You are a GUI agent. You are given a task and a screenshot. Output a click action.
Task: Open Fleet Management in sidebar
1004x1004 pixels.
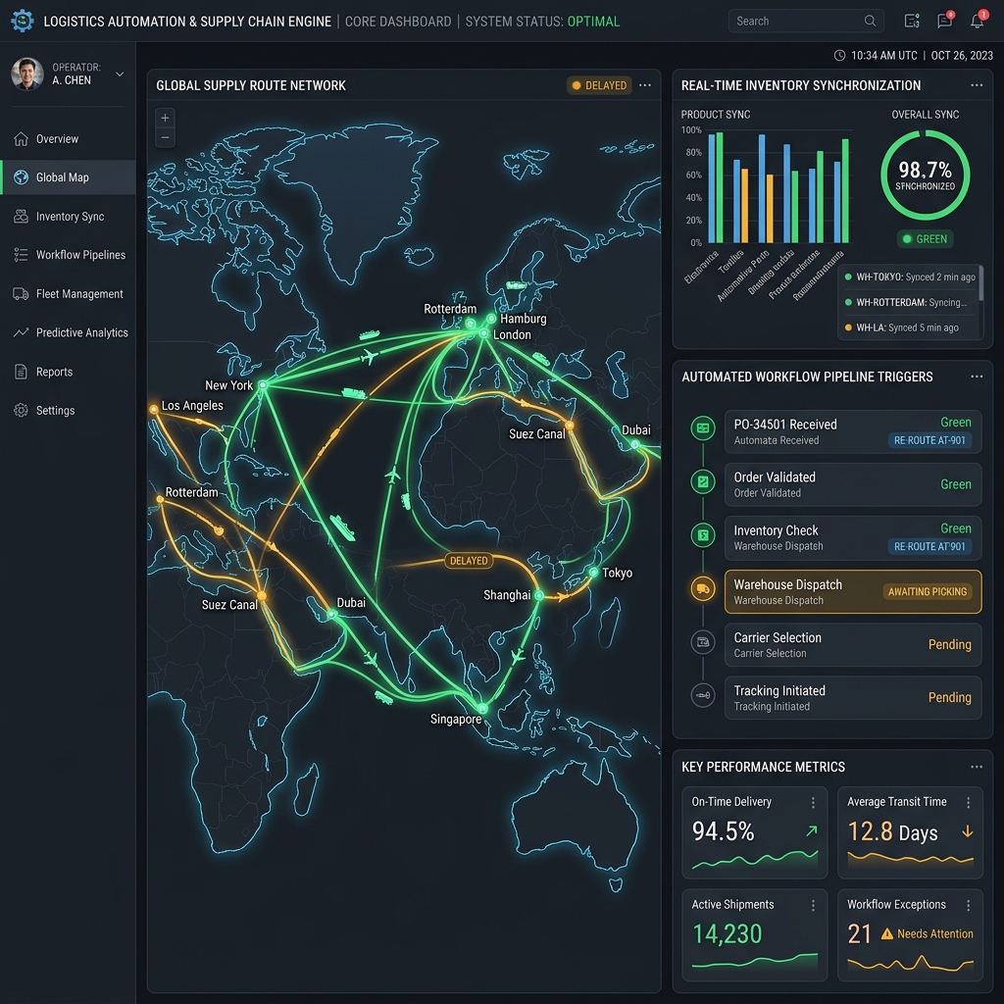point(68,294)
